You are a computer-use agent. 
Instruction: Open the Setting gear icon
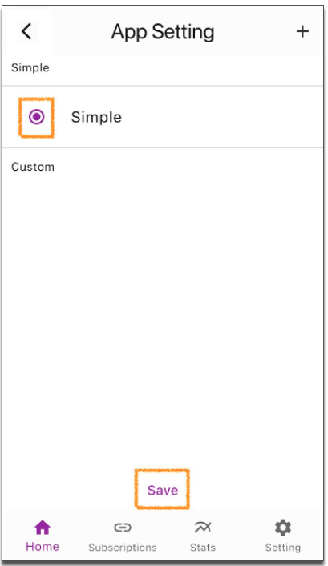pos(283,528)
